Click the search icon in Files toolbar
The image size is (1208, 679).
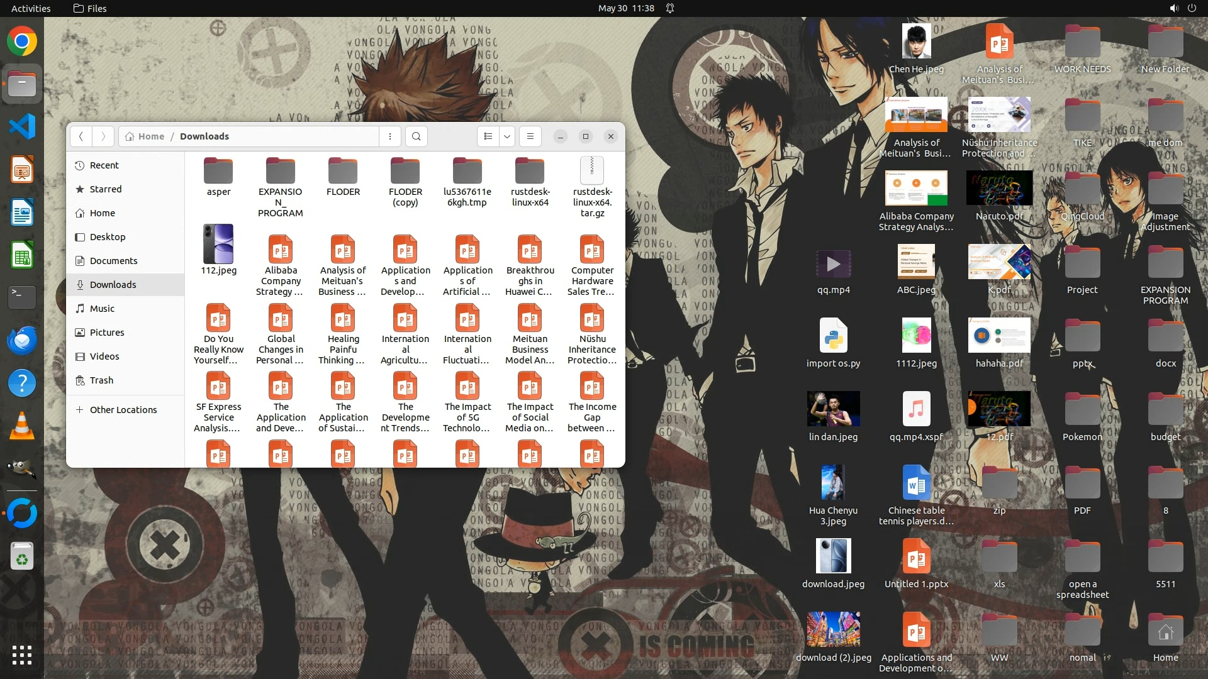click(416, 136)
